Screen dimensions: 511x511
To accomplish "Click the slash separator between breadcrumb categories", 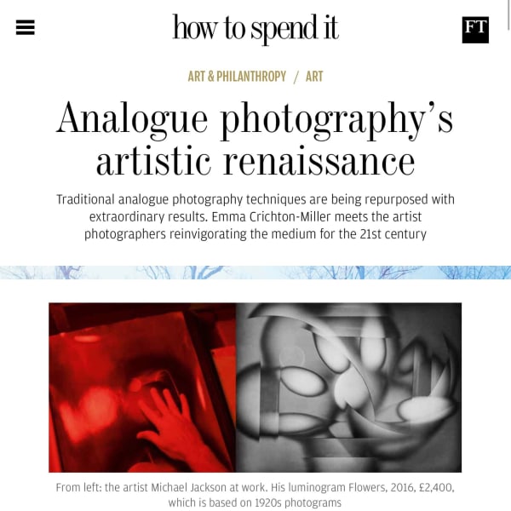I will point(296,77).
